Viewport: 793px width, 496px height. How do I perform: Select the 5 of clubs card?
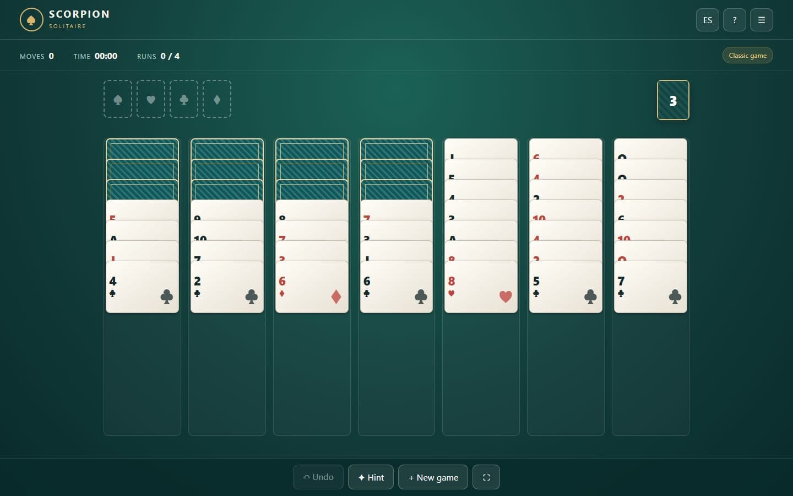point(566,287)
